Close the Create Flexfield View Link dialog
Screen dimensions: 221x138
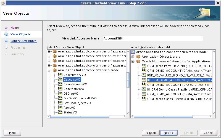tap(218, 3)
